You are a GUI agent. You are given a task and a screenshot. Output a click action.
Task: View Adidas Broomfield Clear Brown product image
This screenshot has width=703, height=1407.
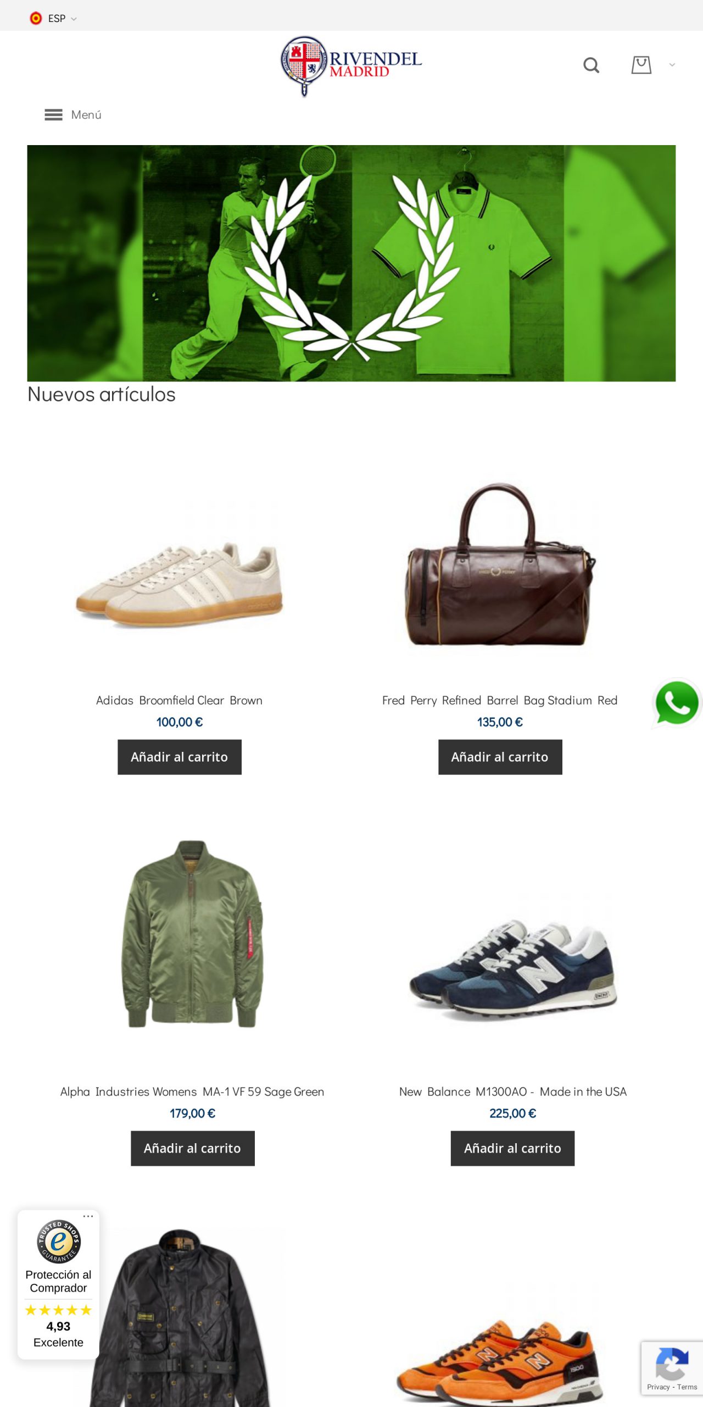pyautogui.click(x=180, y=584)
